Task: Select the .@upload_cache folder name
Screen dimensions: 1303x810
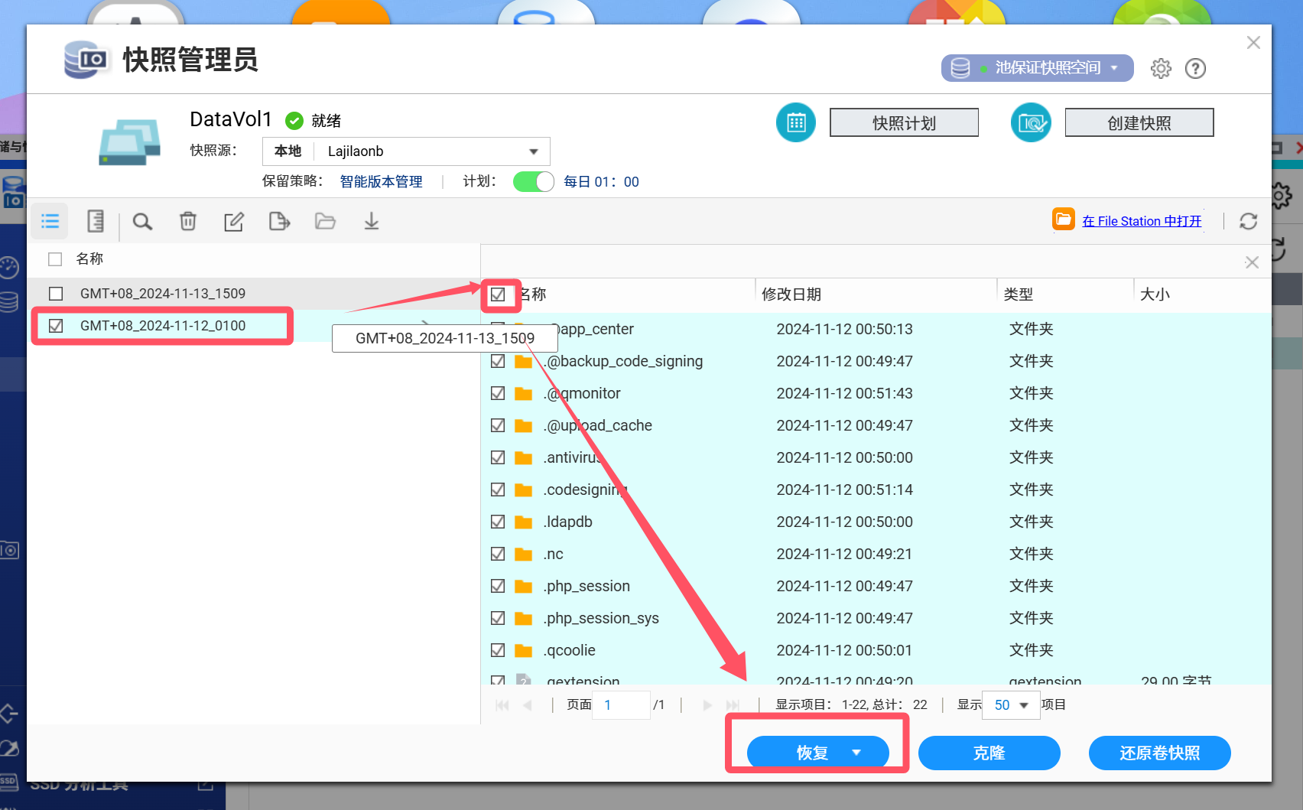Action: pos(597,425)
